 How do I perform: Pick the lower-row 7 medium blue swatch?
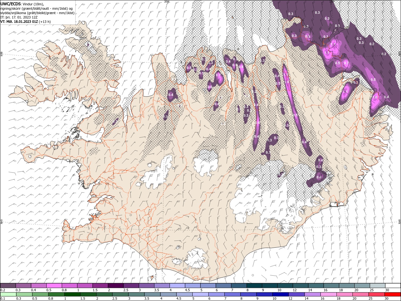pos(232,294)
